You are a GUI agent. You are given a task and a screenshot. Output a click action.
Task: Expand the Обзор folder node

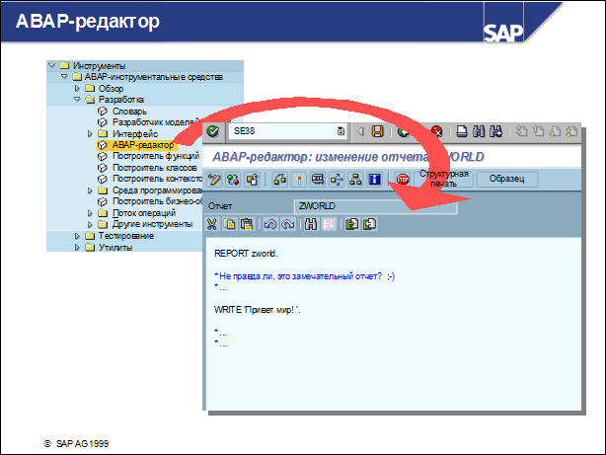coord(78,89)
